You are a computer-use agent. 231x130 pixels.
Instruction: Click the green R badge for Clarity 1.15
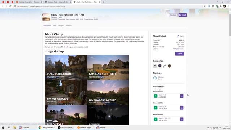(x=156, y=108)
